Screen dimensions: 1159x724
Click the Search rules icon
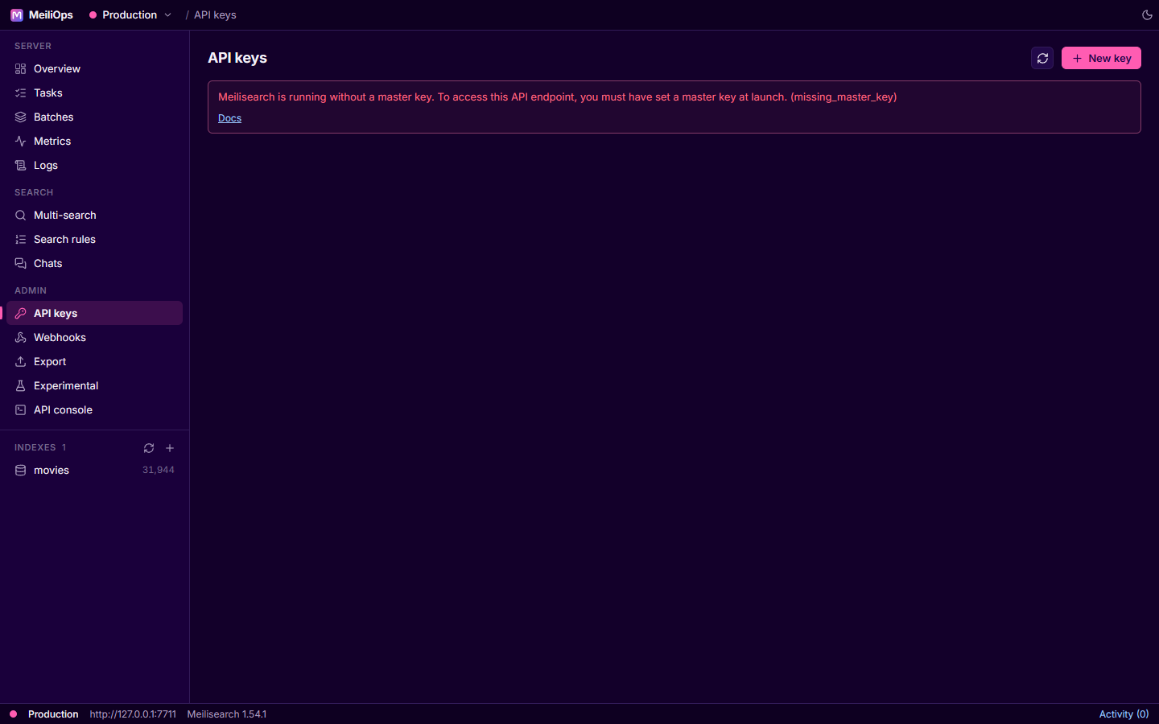[21, 240]
